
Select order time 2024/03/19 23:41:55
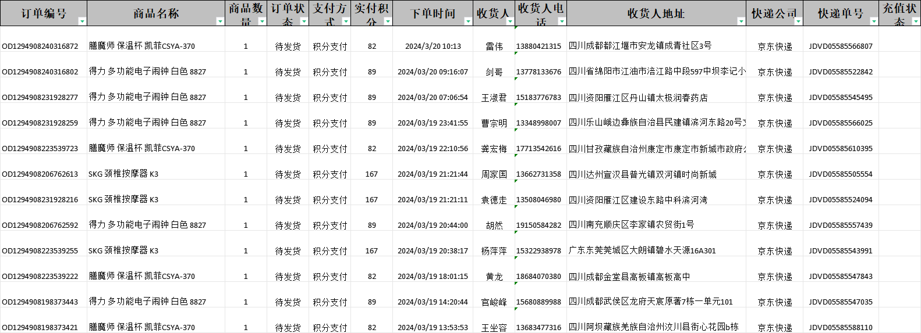[433, 123]
